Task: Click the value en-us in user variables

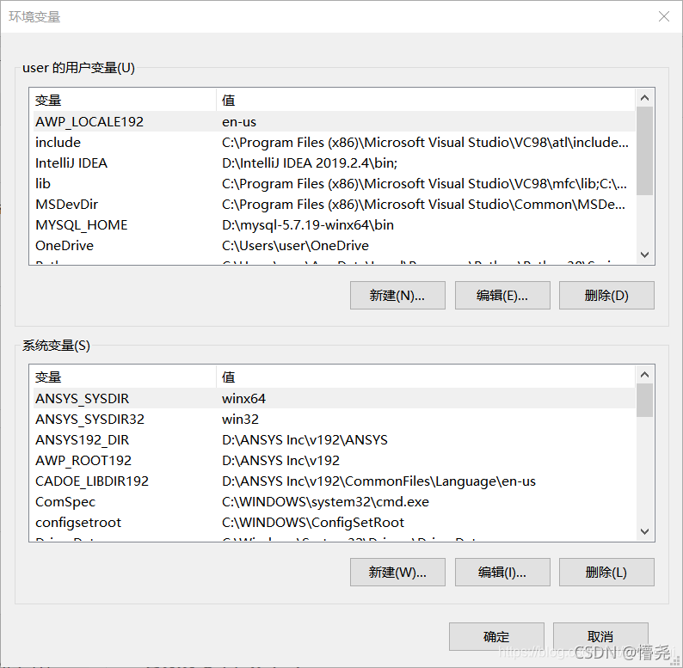Action: click(239, 122)
